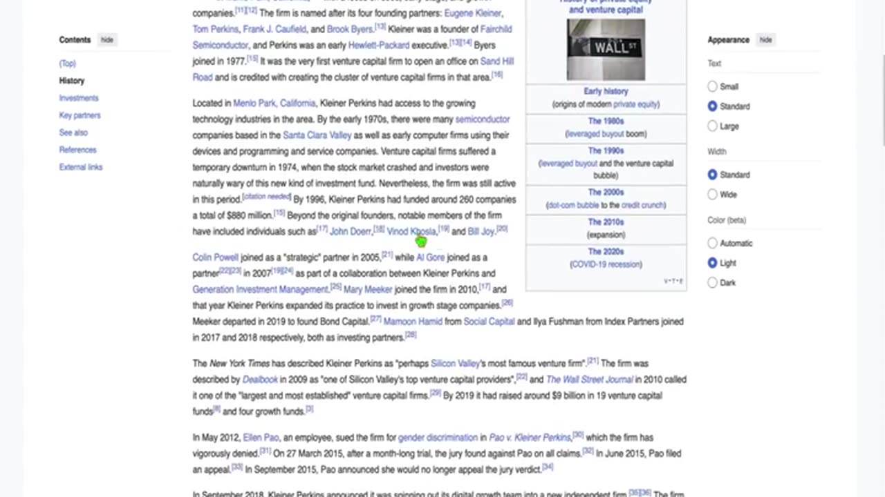The height and width of the screenshot is (497, 885).
Task: Go to History section in contents
Action: point(71,81)
